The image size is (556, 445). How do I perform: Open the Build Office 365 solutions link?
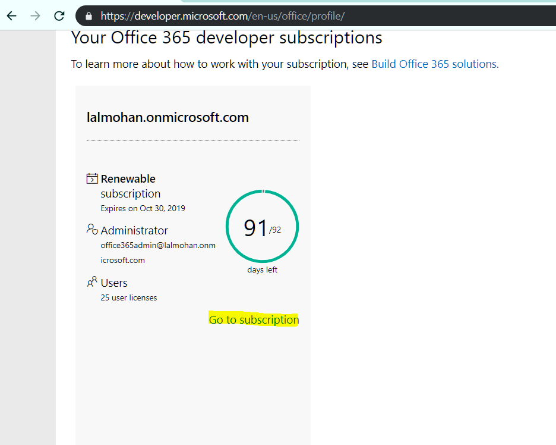(435, 64)
